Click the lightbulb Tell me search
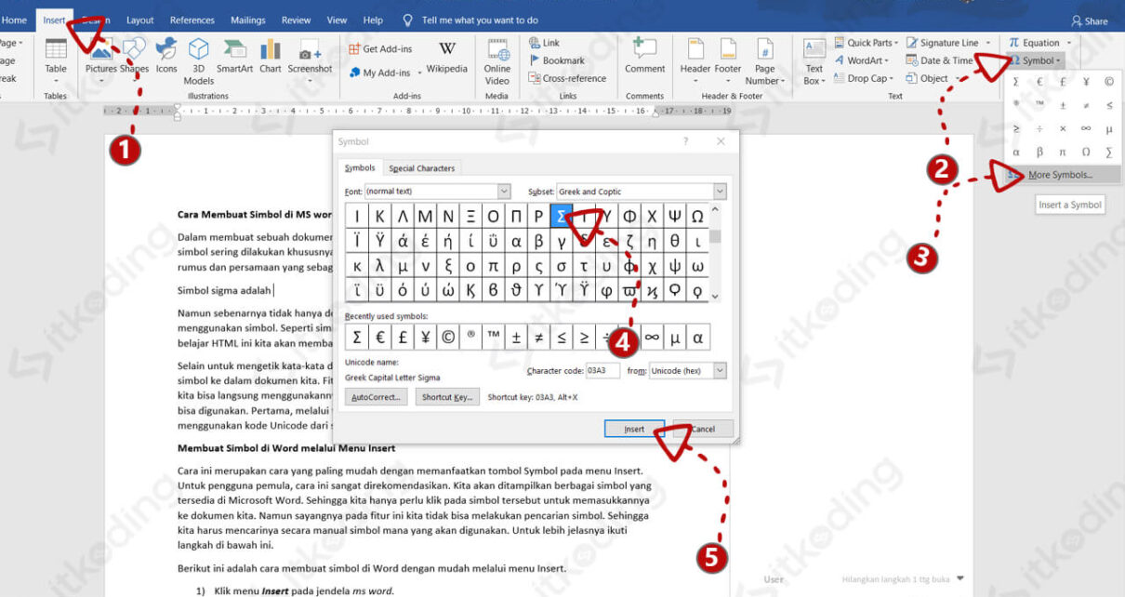 point(408,20)
